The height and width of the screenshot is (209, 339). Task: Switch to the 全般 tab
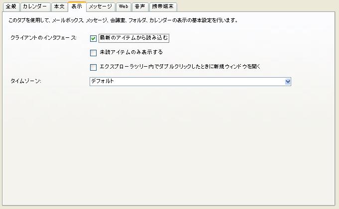click(x=11, y=6)
